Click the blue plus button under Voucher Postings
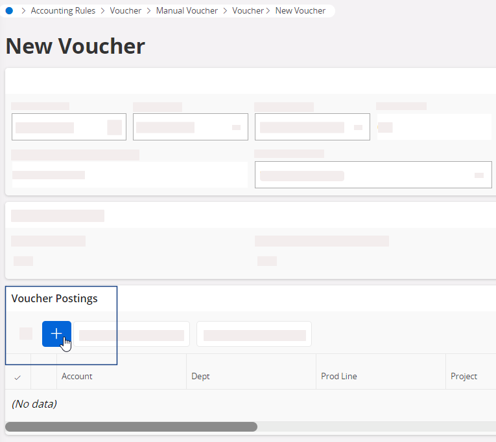Image resolution: width=496 pixels, height=442 pixels. click(56, 334)
